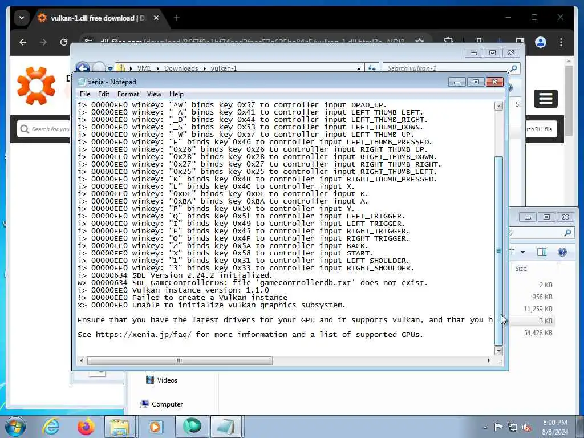Click the Explorer refresh button
584x438 pixels.
tap(372, 68)
